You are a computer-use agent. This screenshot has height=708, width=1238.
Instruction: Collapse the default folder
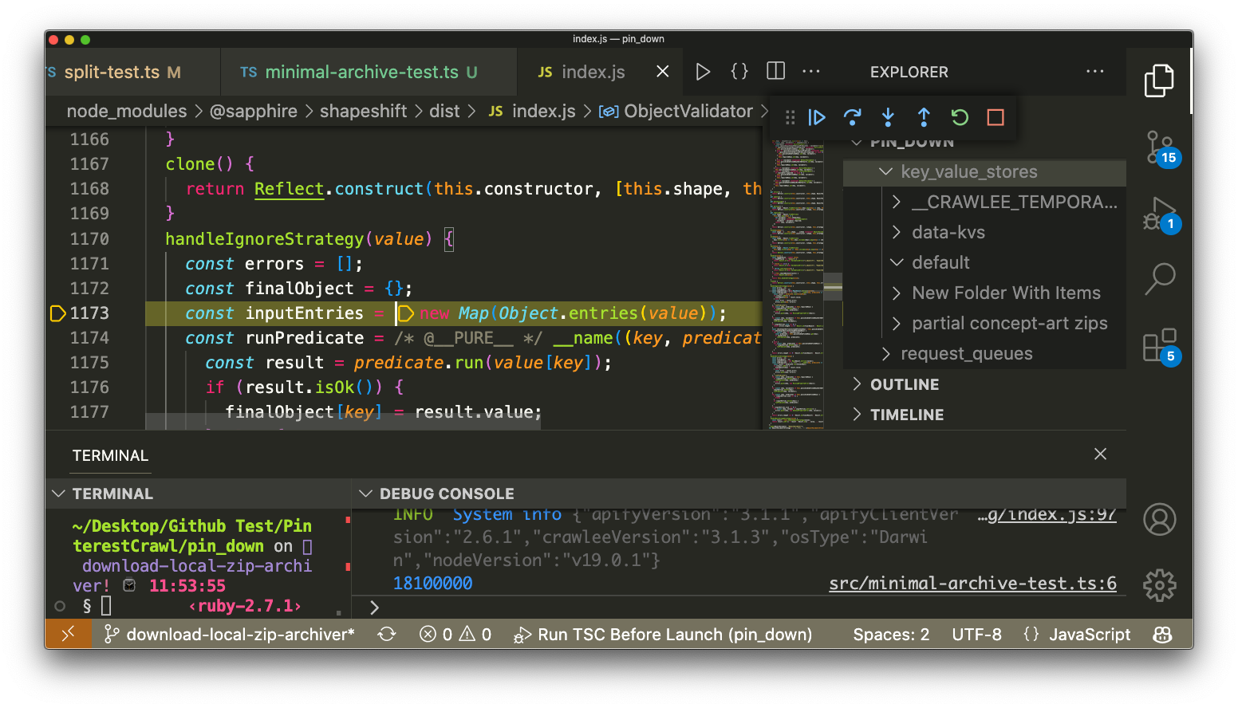tap(984, 262)
